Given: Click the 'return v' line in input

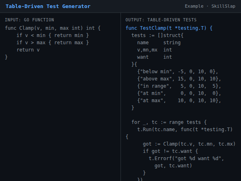Looking at the screenshot, I should point(28,50).
